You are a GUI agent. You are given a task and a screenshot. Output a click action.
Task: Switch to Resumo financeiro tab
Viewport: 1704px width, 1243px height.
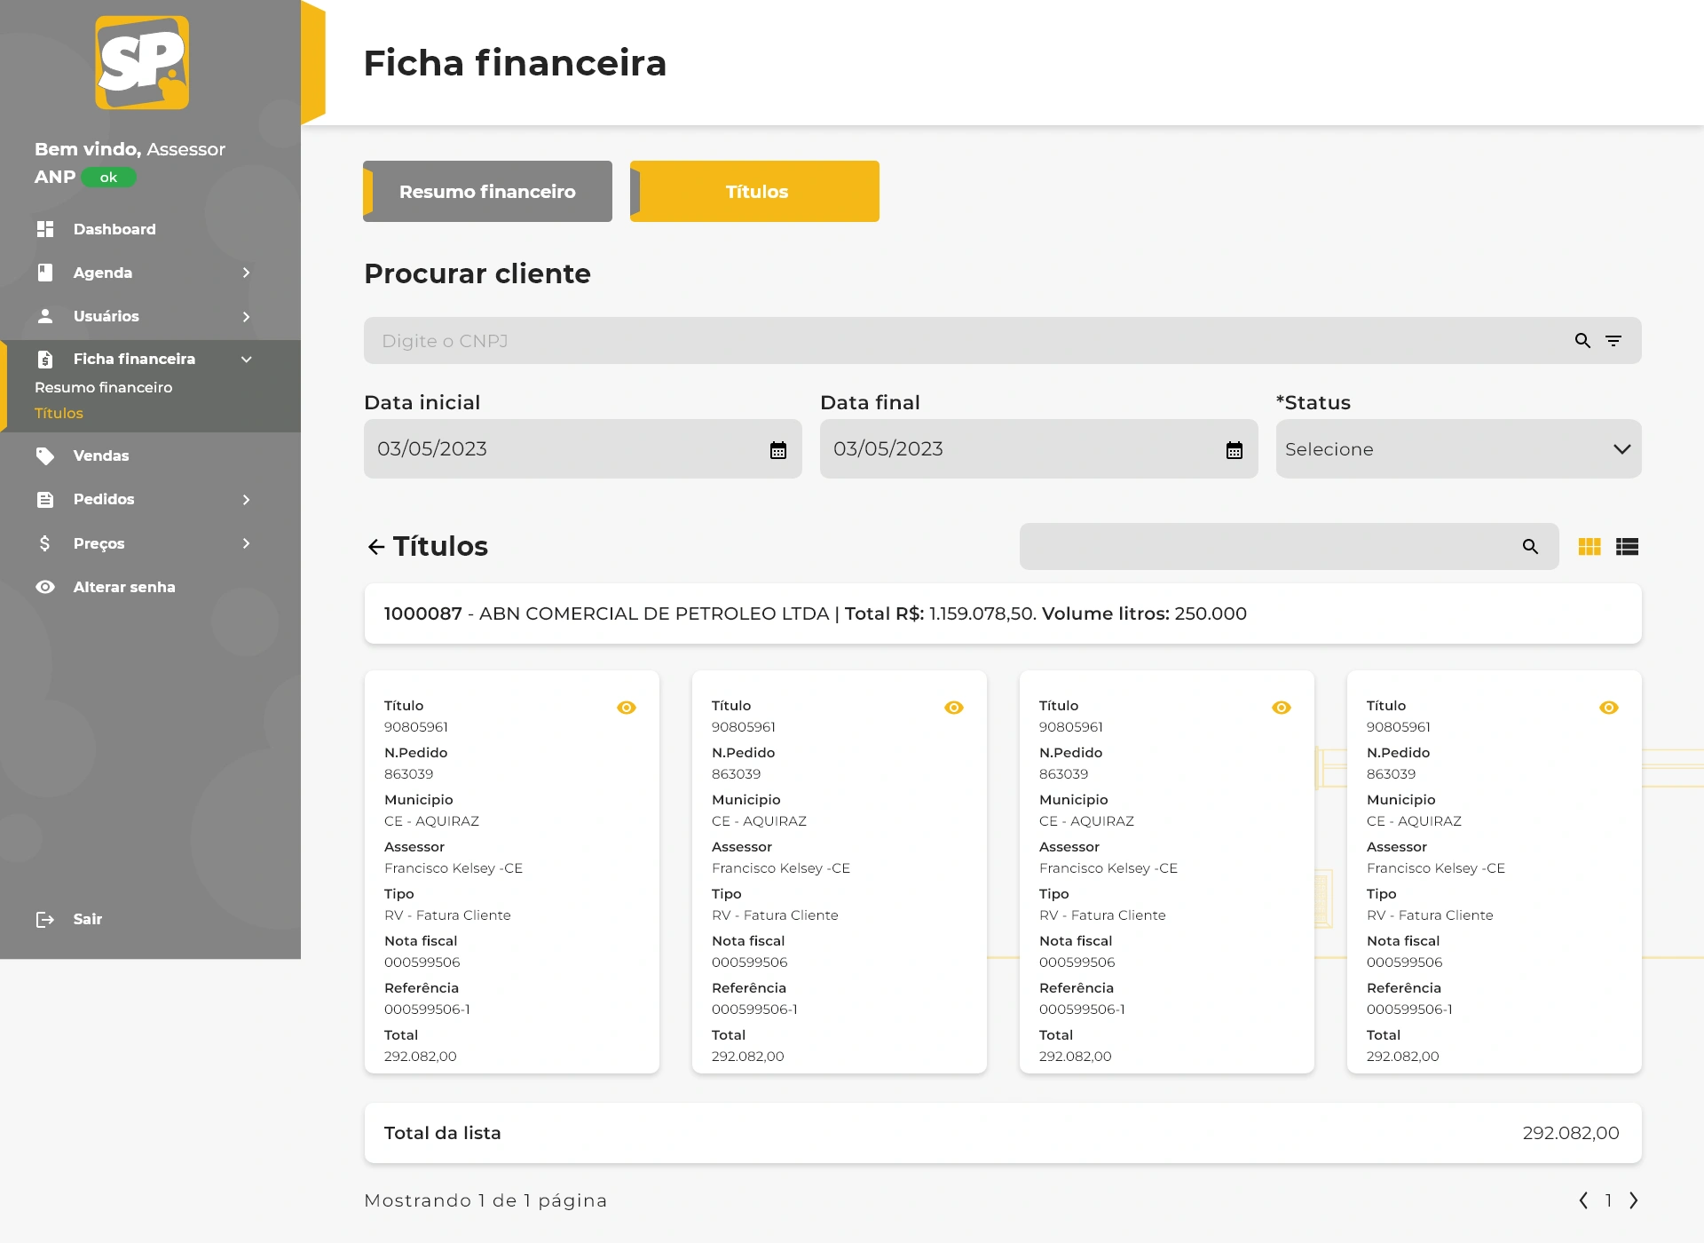click(487, 192)
